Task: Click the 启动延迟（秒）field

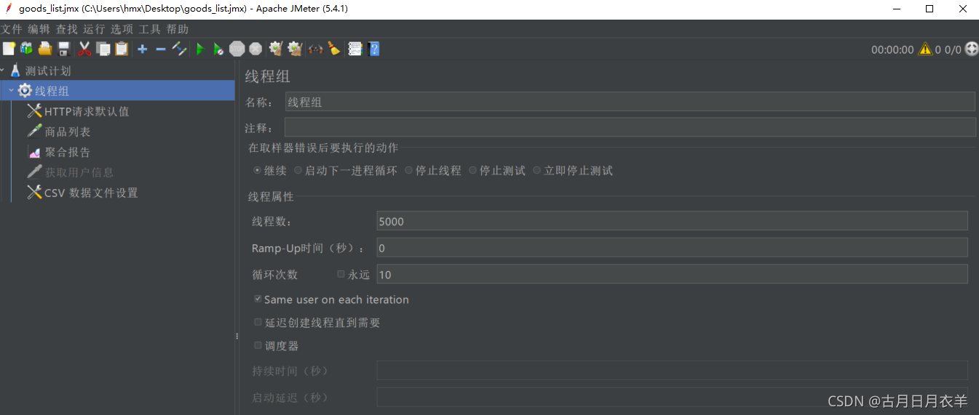Action: coord(672,397)
